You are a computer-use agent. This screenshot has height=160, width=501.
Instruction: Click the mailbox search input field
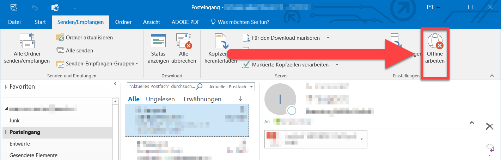(162, 87)
